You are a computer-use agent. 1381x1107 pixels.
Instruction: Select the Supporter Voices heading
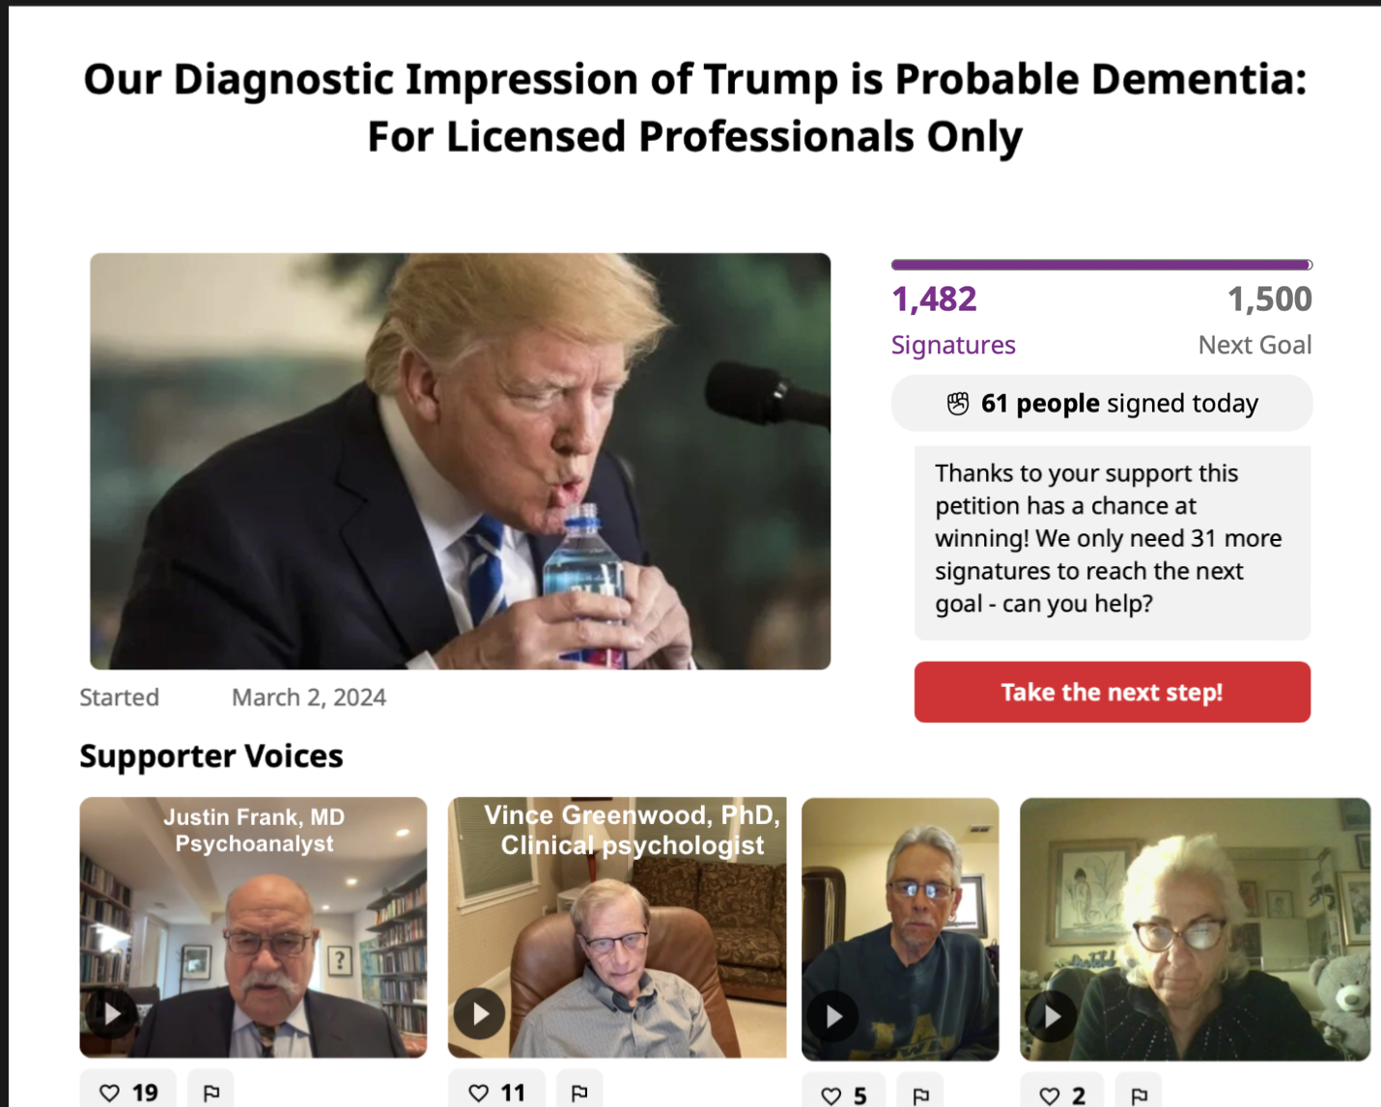coord(211,755)
